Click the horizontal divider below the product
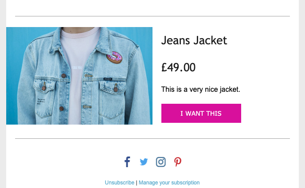This screenshot has height=188, width=305. [x=152, y=139]
